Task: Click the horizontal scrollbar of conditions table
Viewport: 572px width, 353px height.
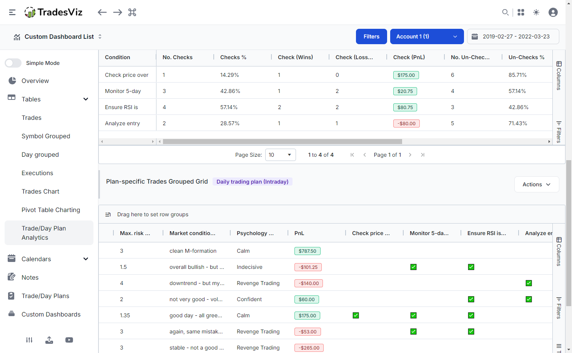Action: click(282, 141)
